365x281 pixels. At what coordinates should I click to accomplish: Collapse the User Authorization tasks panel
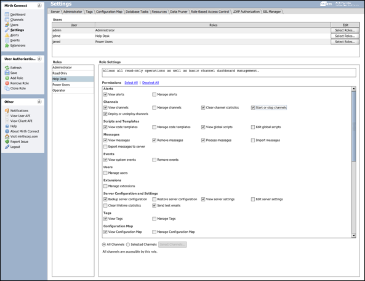(39, 59)
